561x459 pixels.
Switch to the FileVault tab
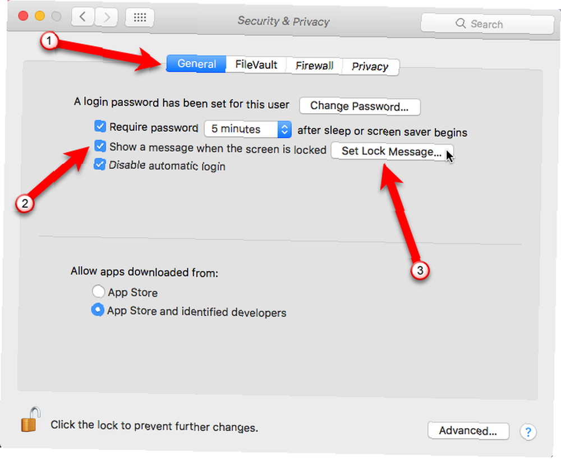click(256, 64)
